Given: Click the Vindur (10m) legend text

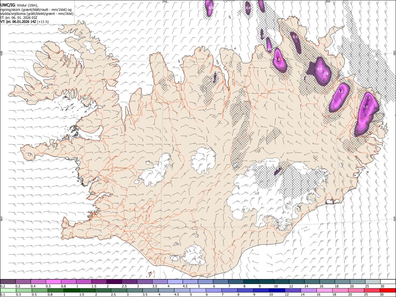Looking at the screenshot, I should tap(27, 5).
